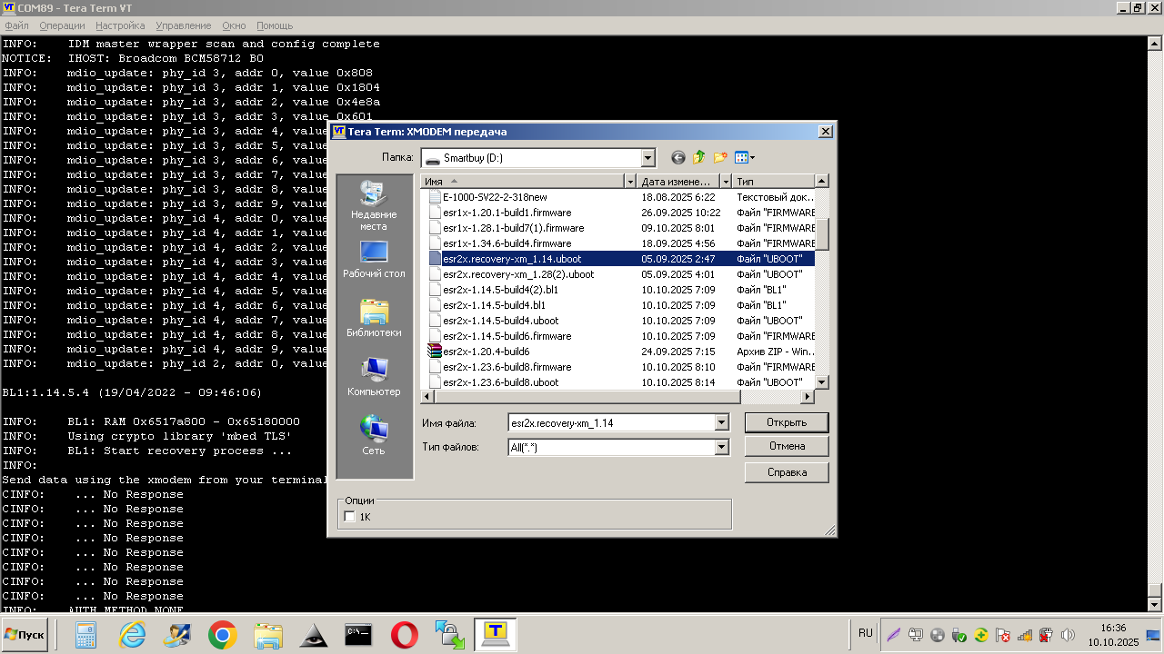This screenshot has width=1164, height=654.
Task: Open Libraries (Библиотеки) shortcut
Action: [374, 318]
